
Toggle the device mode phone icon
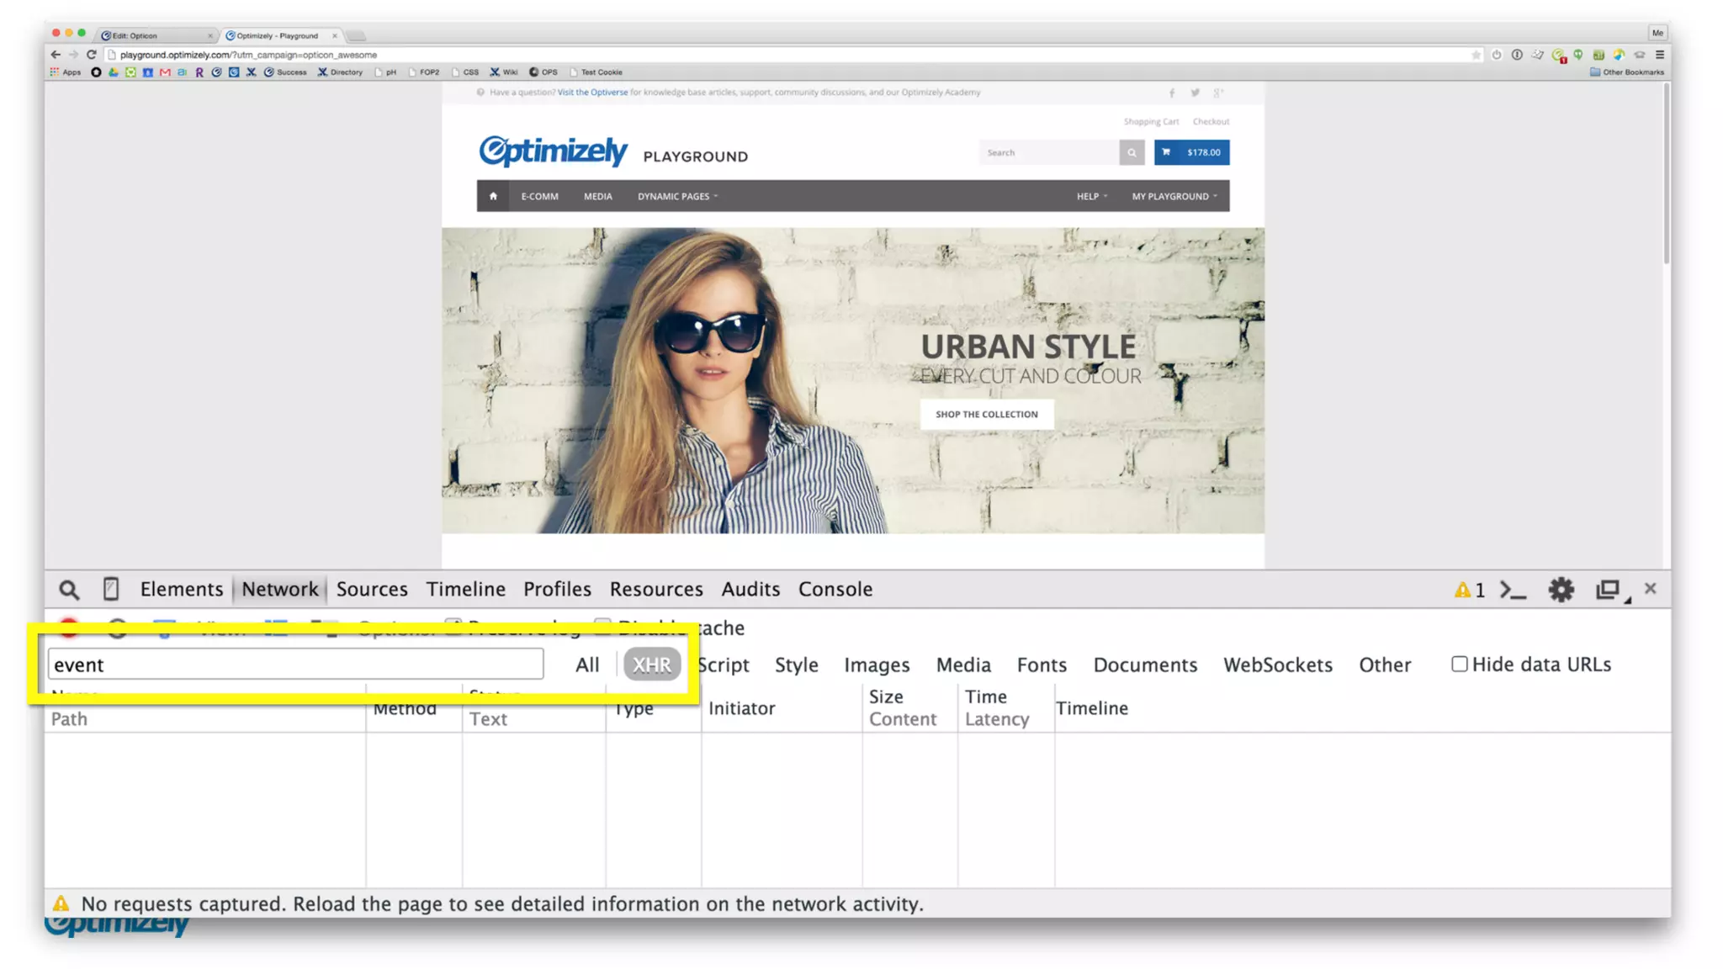point(110,589)
